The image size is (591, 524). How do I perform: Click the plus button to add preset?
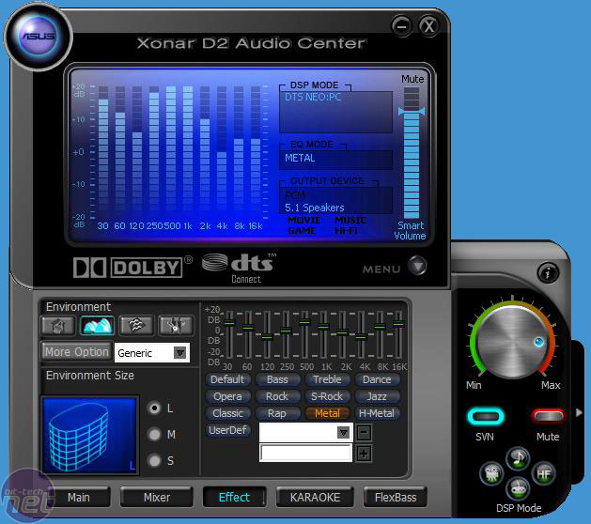point(364,454)
